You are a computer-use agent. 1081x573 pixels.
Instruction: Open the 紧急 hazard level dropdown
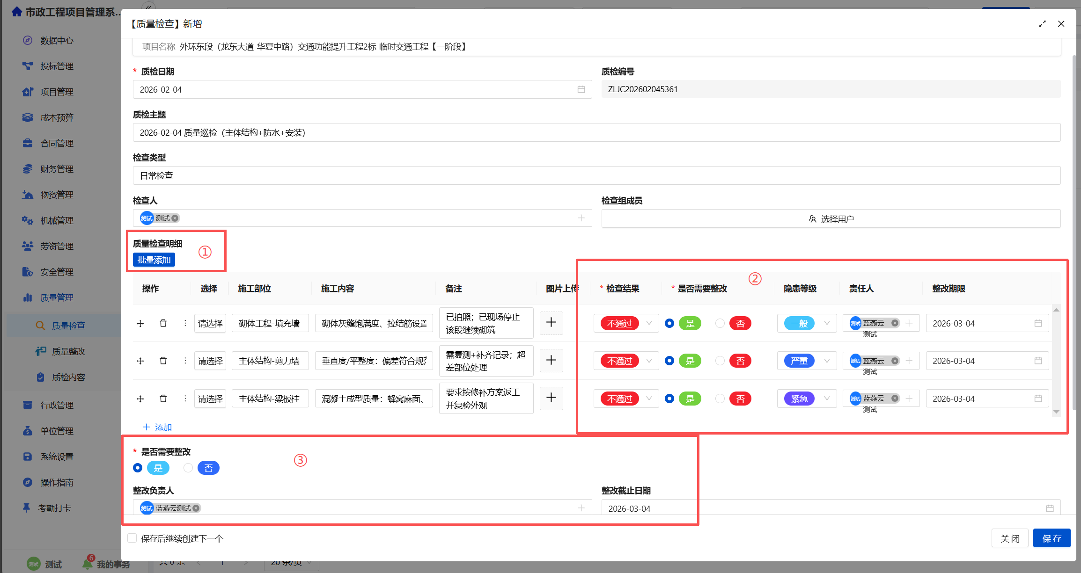[807, 399]
